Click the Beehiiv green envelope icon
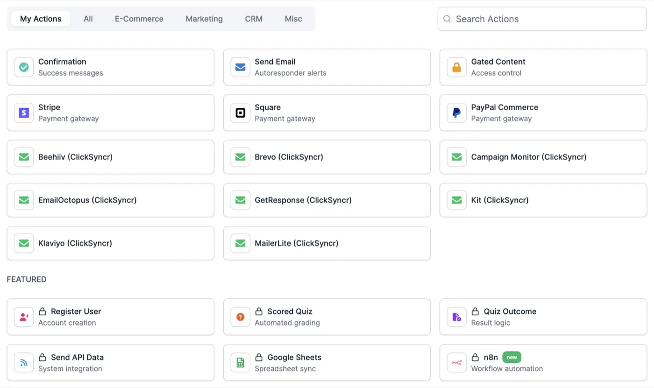654x388 pixels. click(24, 157)
